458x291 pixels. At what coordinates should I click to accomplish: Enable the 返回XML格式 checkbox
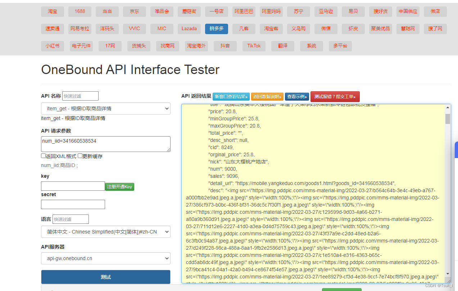click(44, 156)
